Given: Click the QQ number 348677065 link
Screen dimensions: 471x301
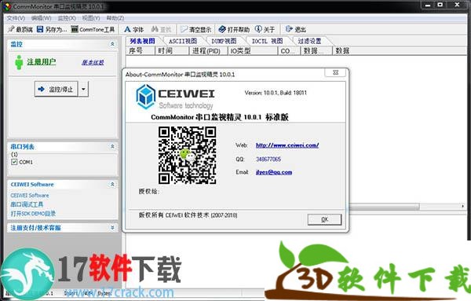Looking at the screenshot, I should (268, 159).
